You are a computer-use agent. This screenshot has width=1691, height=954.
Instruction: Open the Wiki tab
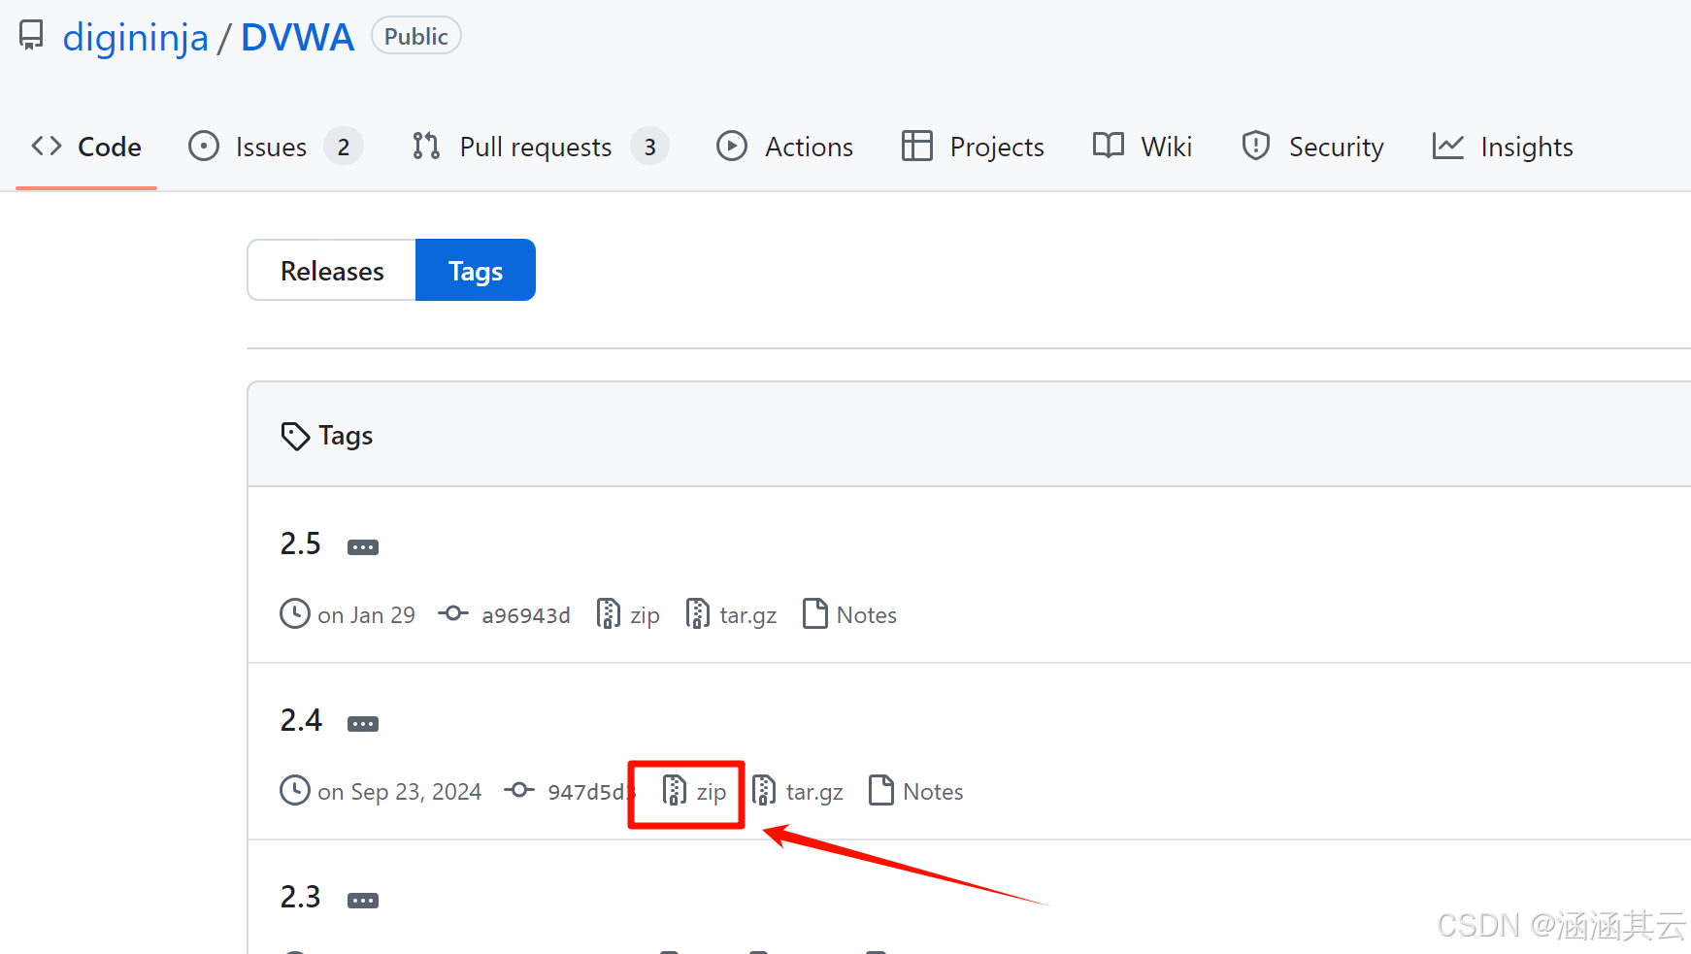pos(1143,147)
